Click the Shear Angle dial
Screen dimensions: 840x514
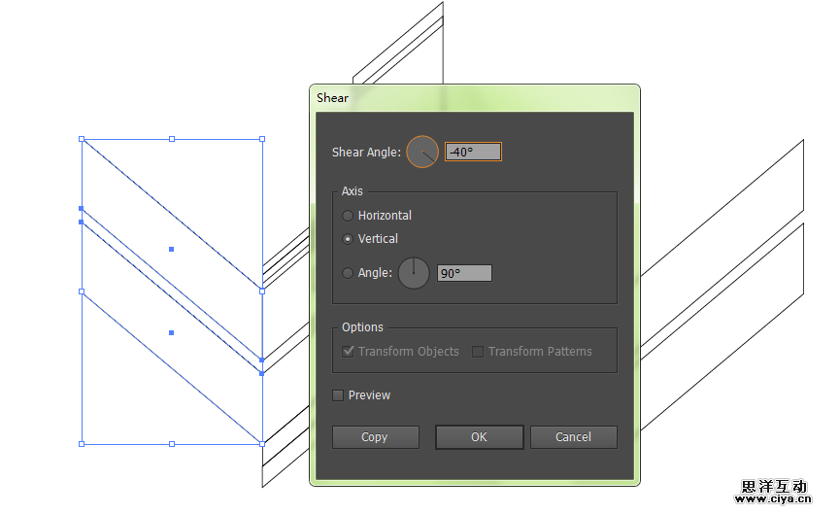click(422, 152)
